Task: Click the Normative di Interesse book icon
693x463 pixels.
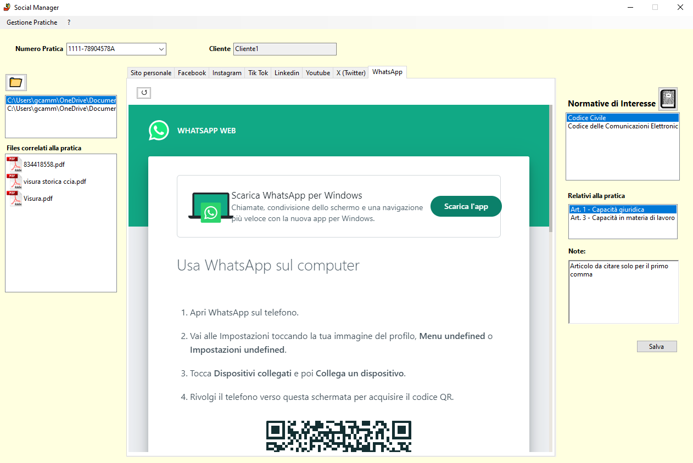Action: point(668,99)
